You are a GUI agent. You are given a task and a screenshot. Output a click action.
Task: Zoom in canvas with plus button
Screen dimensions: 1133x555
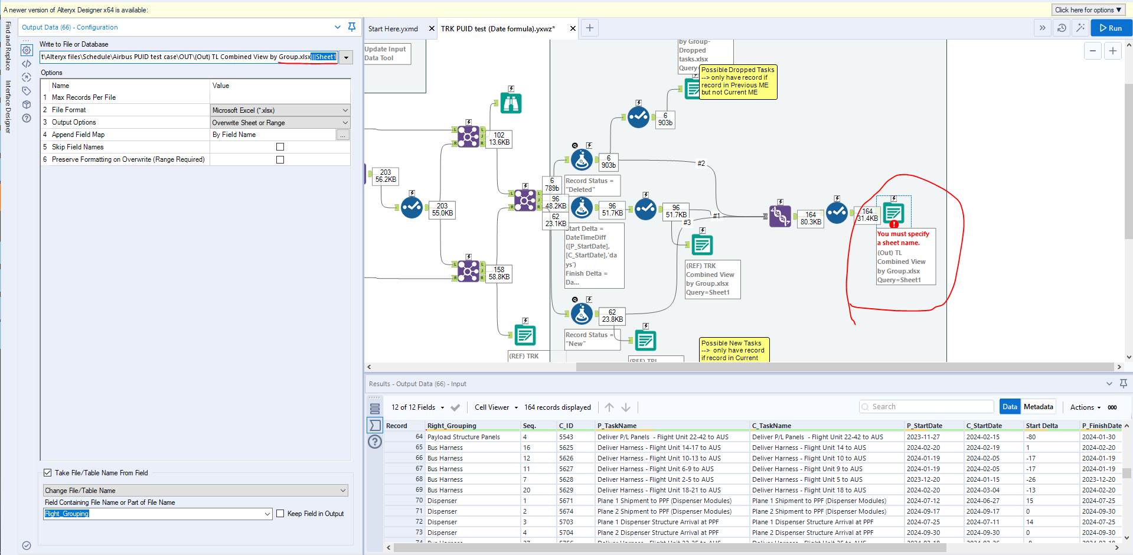[x=1112, y=51]
